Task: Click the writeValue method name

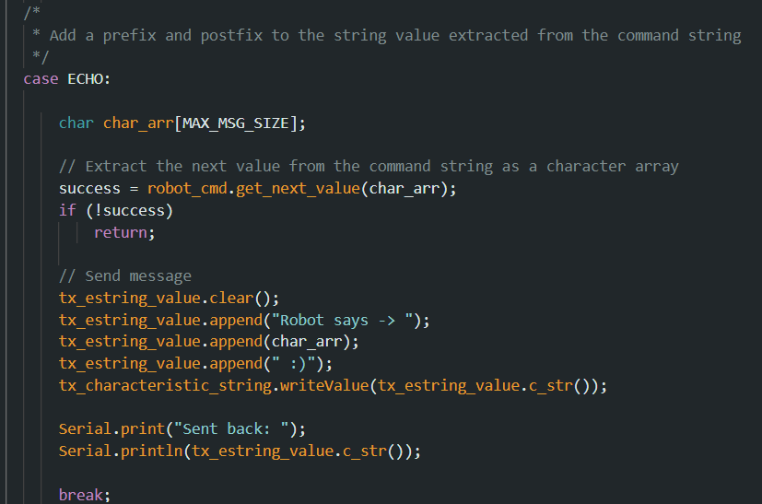Action: tap(324, 385)
